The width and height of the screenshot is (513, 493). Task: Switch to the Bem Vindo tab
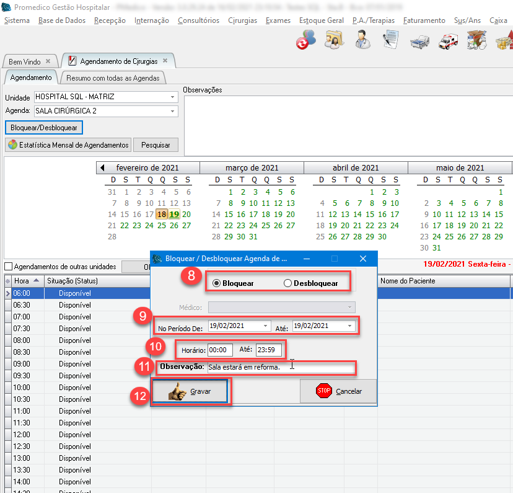tap(25, 61)
